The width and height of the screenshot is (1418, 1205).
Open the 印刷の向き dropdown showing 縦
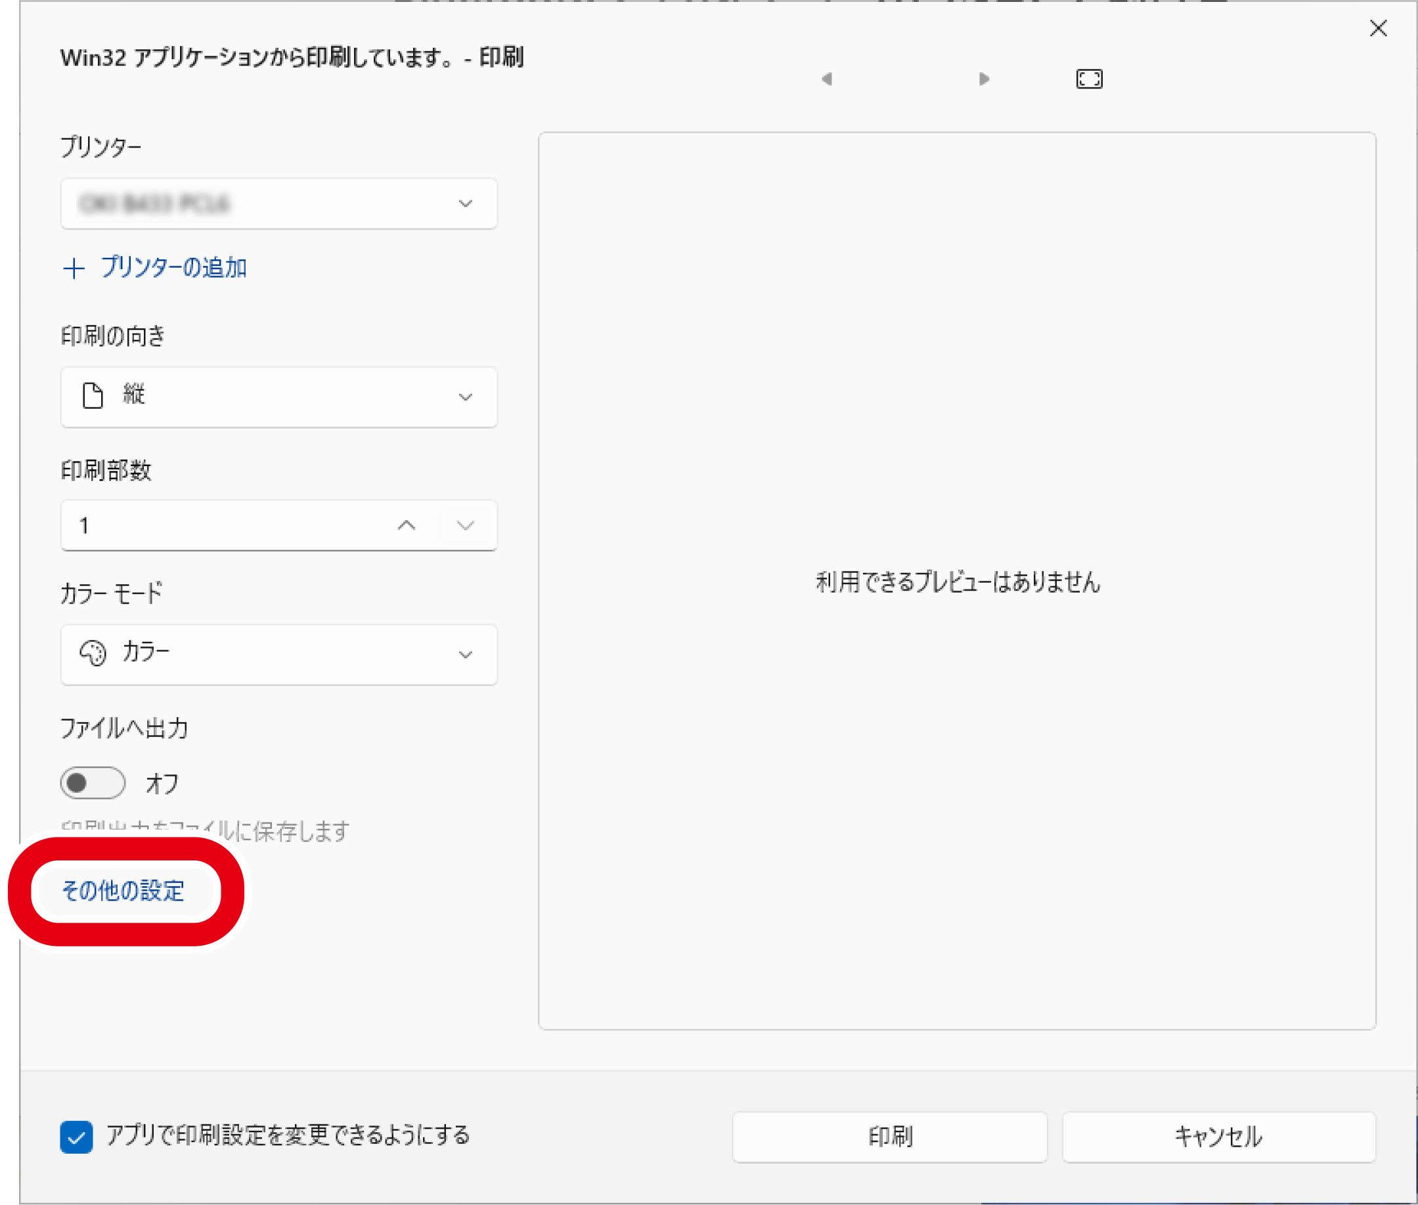click(x=279, y=397)
